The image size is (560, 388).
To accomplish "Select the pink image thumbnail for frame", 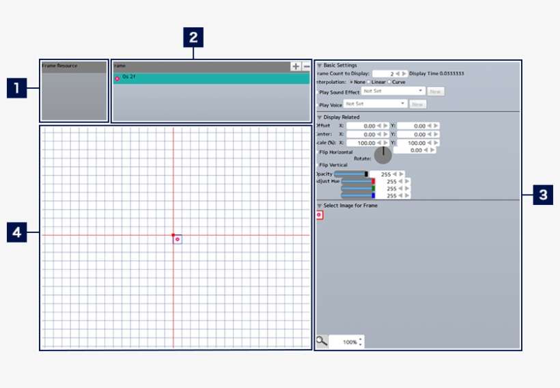I will pyautogui.click(x=320, y=215).
